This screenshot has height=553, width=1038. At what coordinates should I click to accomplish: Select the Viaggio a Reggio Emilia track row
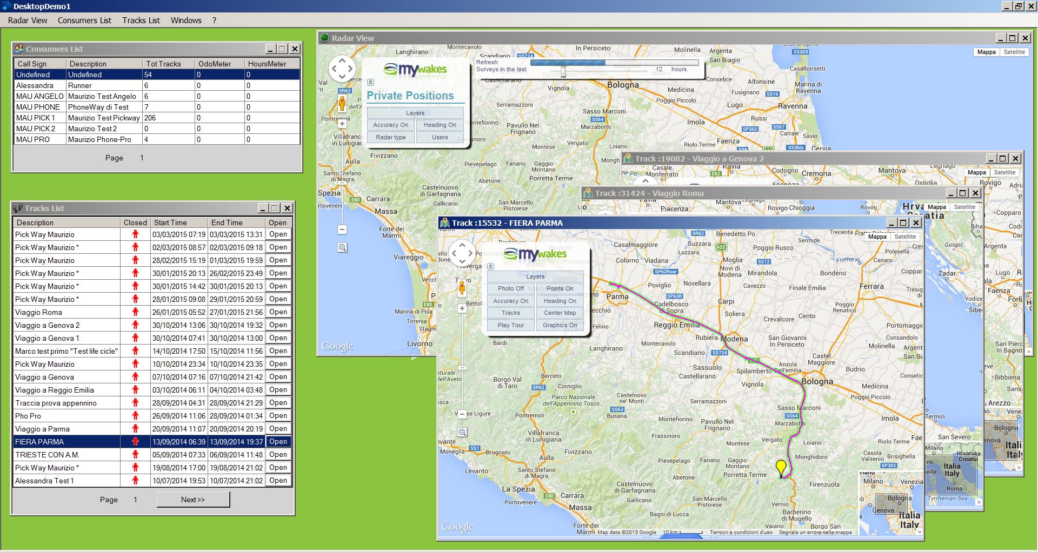[152, 390]
